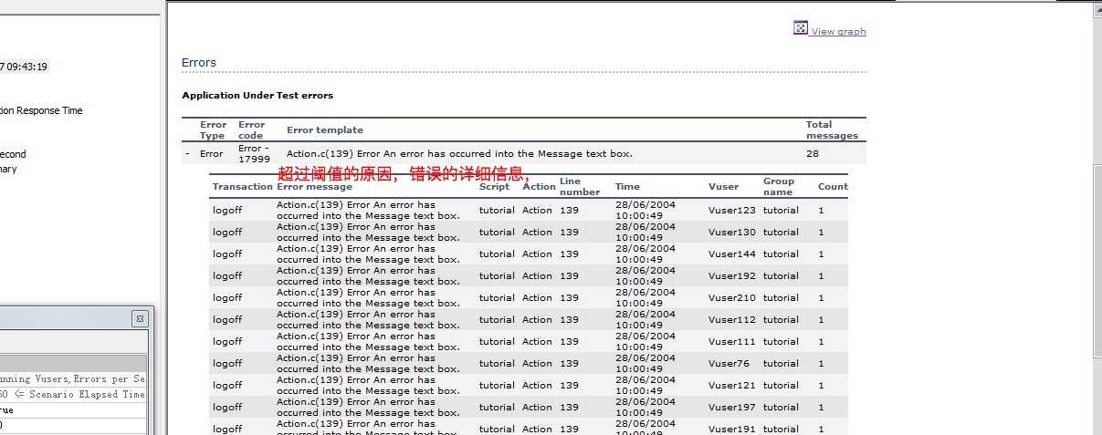1102x435 pixels.
Task: Close the small panel at bottom left
Action: 140,319
